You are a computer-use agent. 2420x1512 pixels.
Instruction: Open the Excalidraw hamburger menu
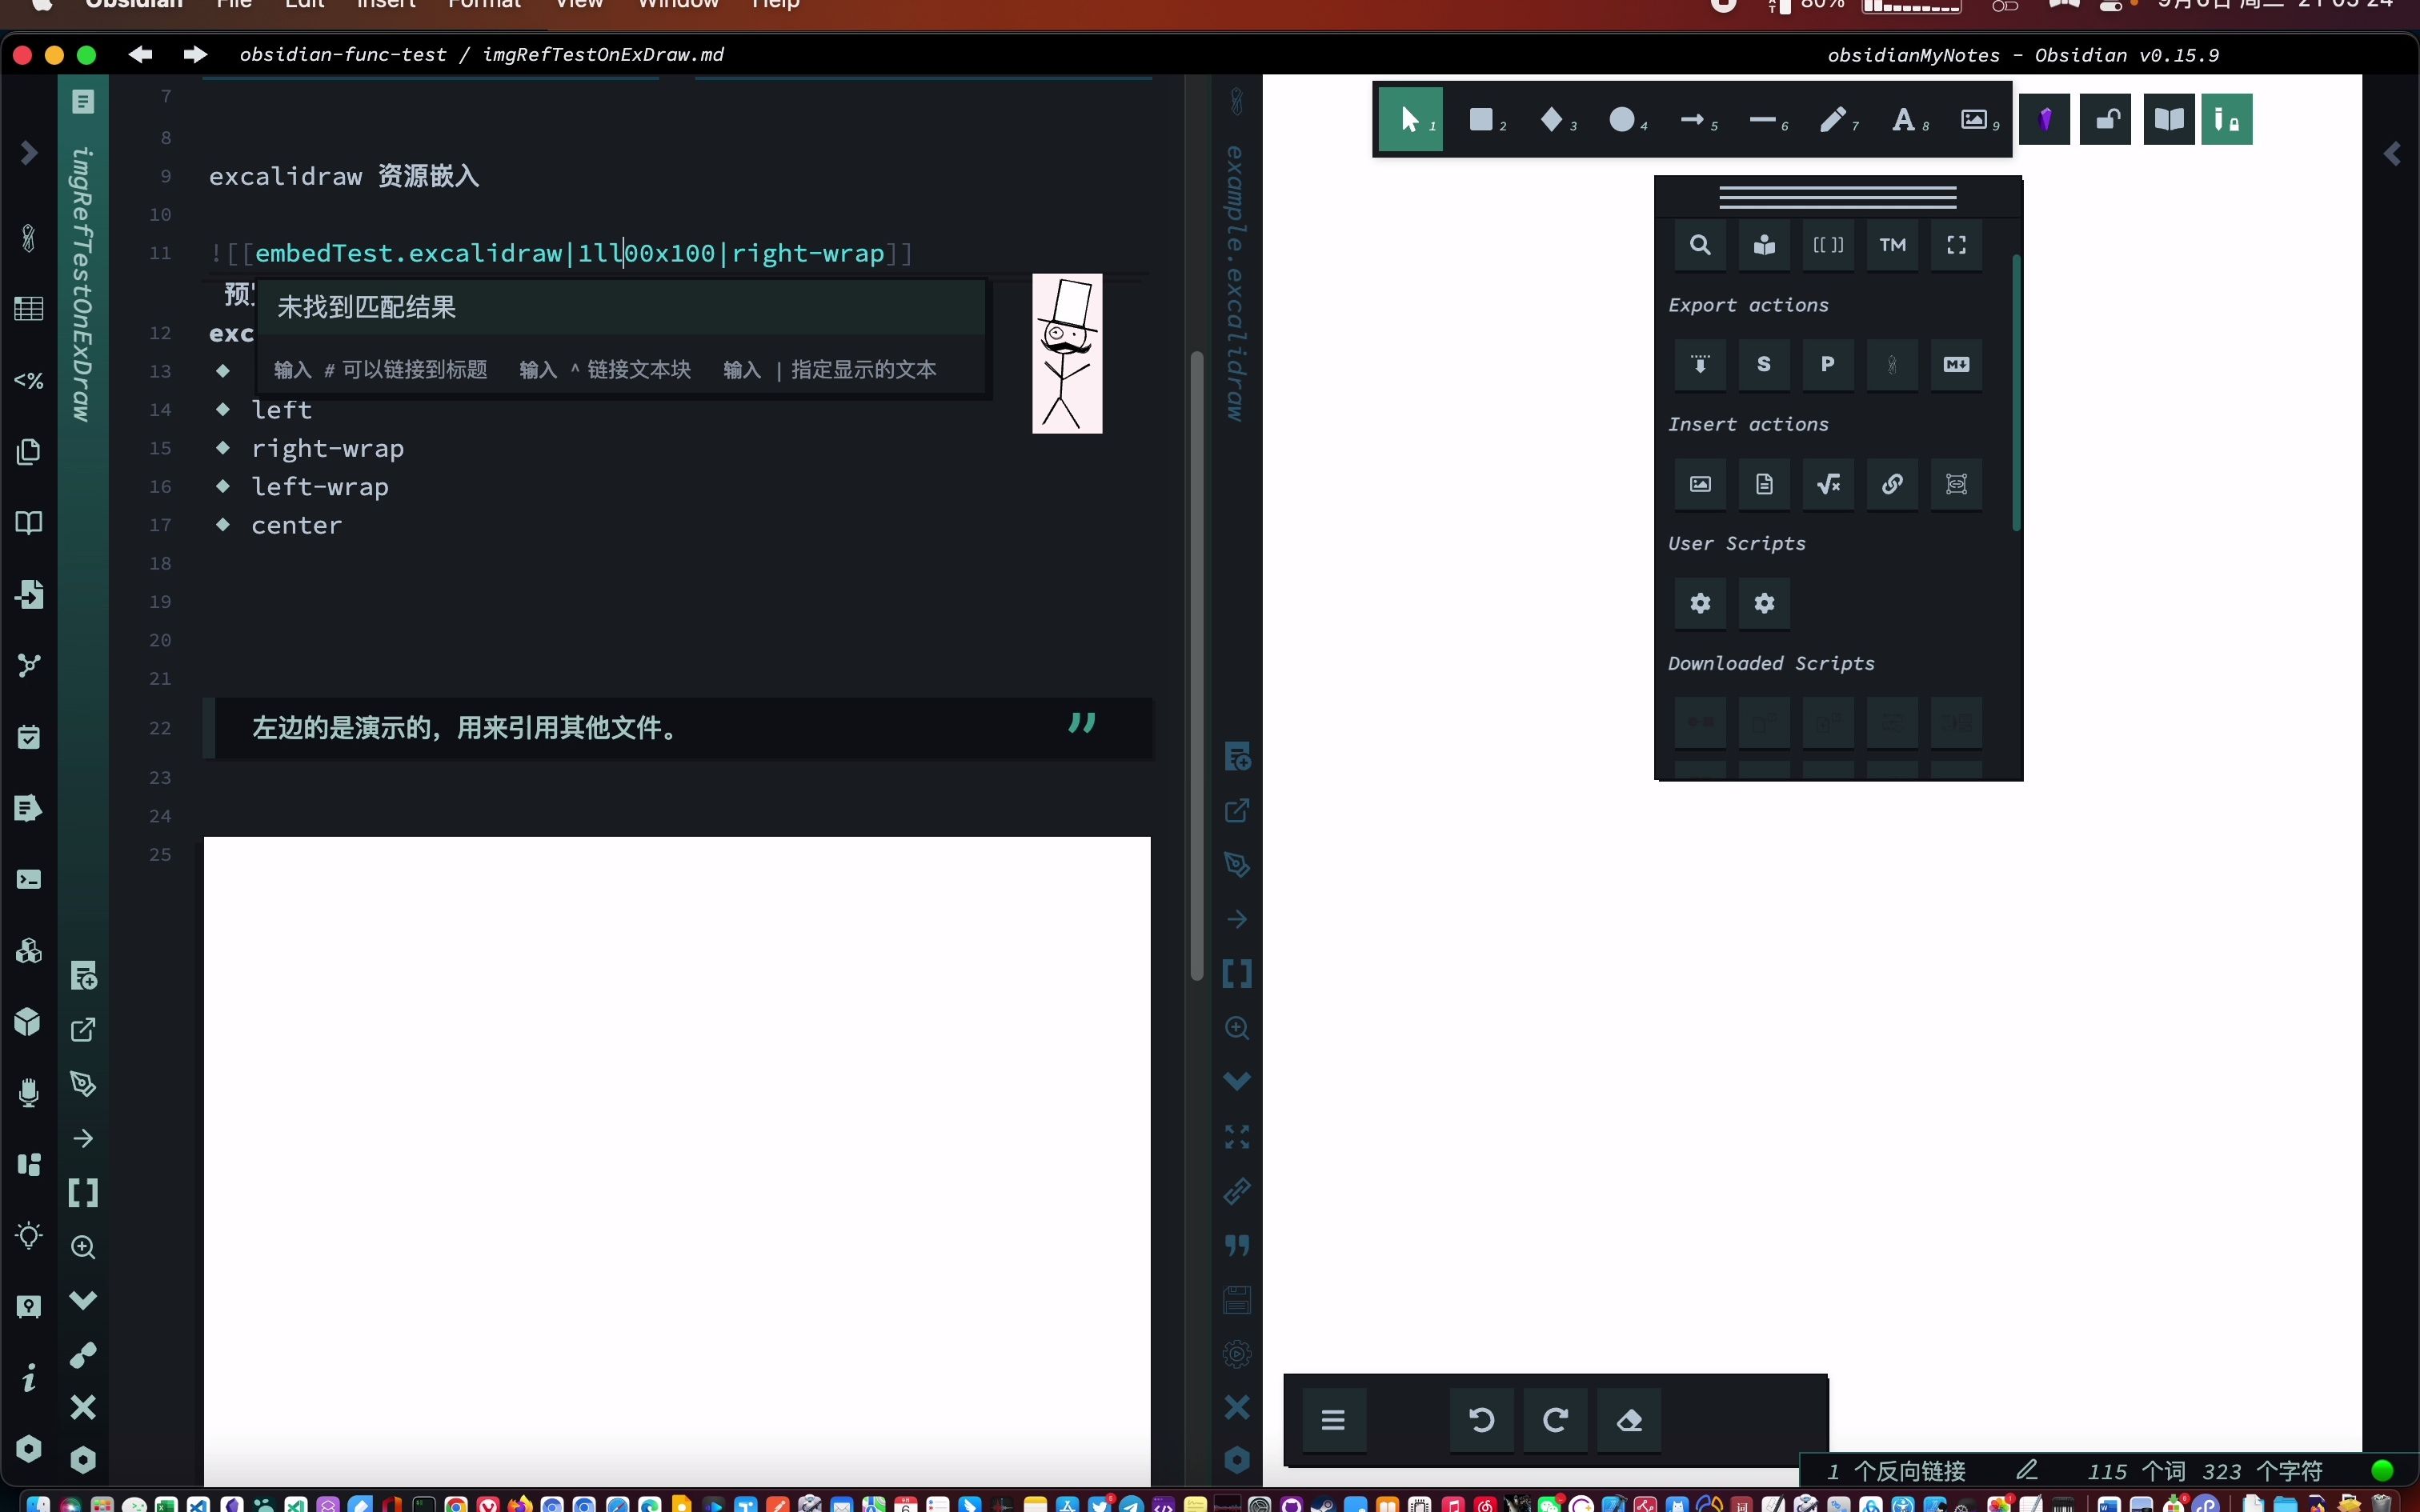click(1333, 1420)
